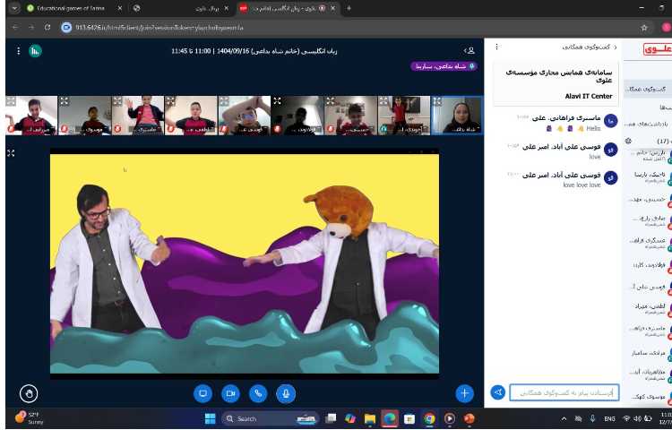Image resolution: width=672 pixels, height=430 pixels.
Task: Go back in browser history
Action: coord(15,28)
